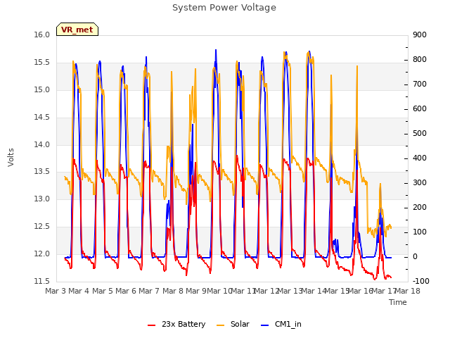This screenshot has width=450, height=338.
Task: Click the CM1_in legend label
Action: pyautogui.click(x=288, y=324)
